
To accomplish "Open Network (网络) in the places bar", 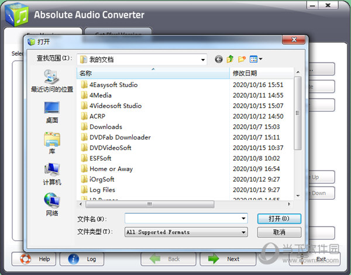I will click(x=52, y=204).
